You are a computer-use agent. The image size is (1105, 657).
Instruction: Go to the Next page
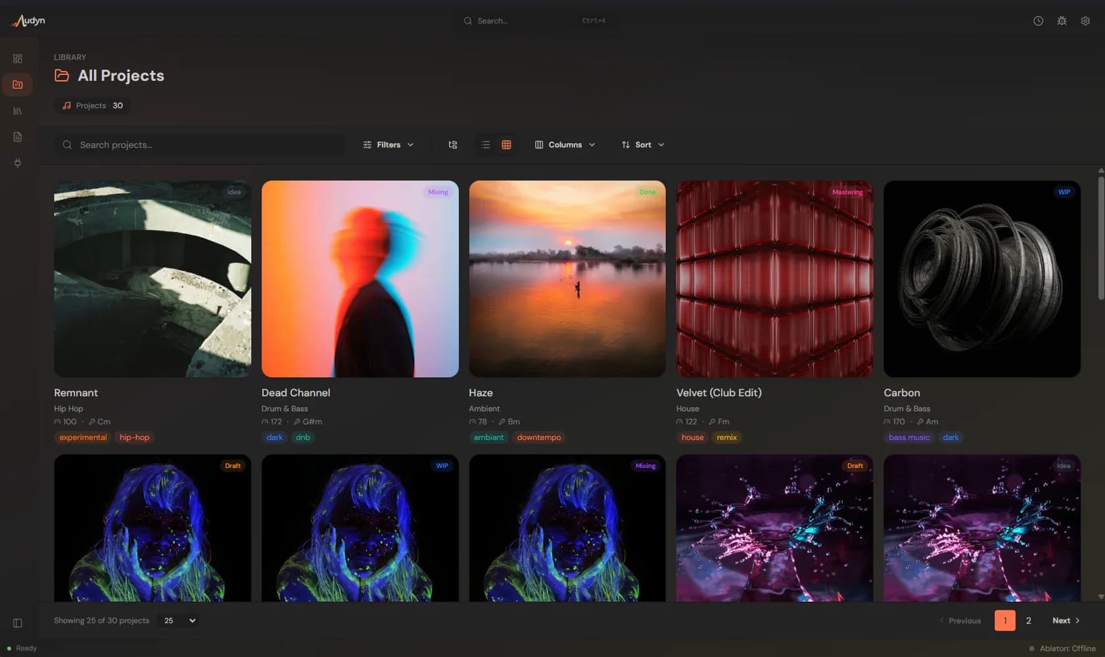(1066, 620)
